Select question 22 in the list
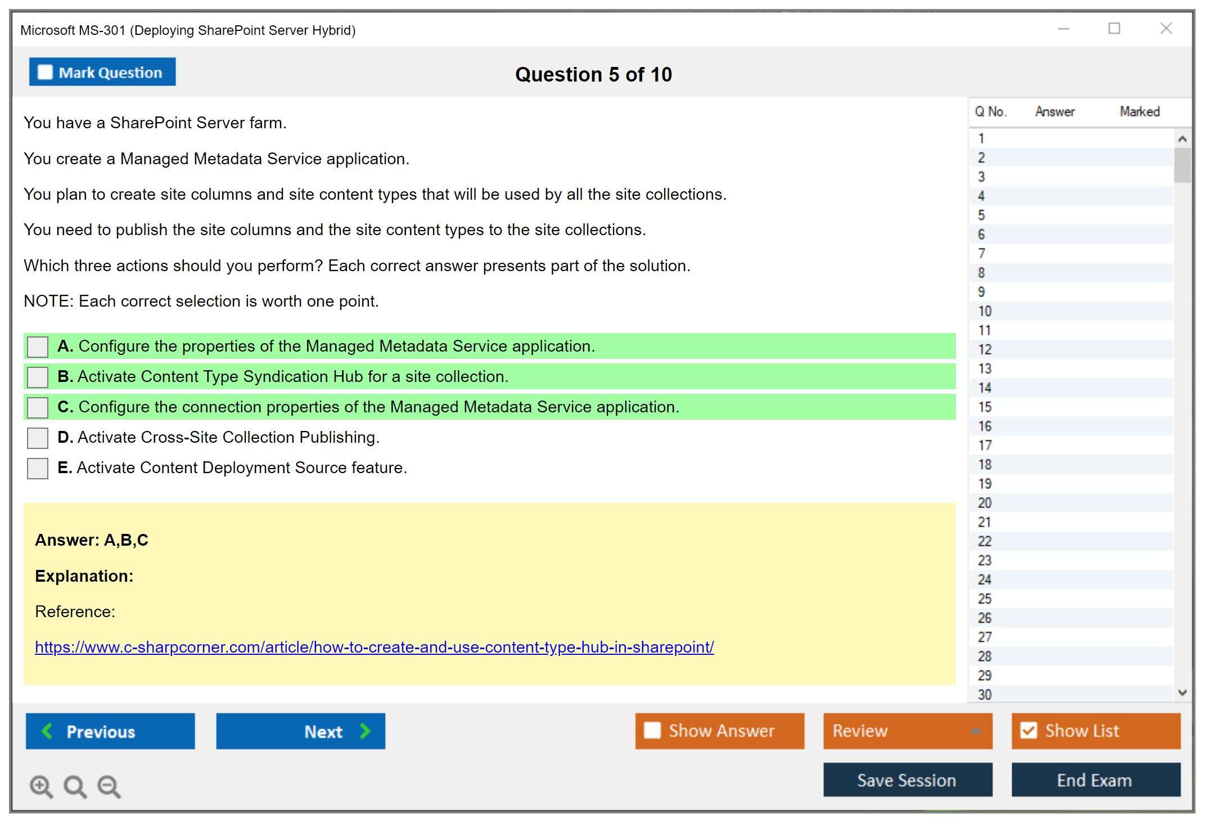Screen dimensions: 1209x827 click(x=985, y=541)
